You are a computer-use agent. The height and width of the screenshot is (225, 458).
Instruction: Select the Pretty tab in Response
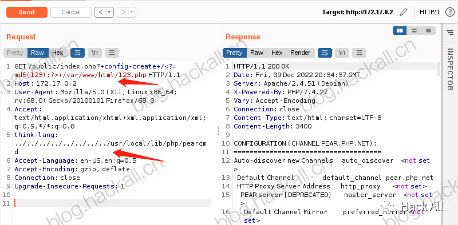click(x=235, y=53)
